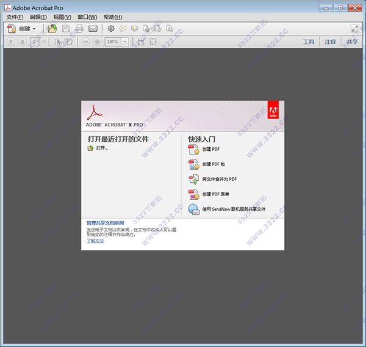Open the 视图(V) menu
Screen dimensions: 366x347
(62, 17)
